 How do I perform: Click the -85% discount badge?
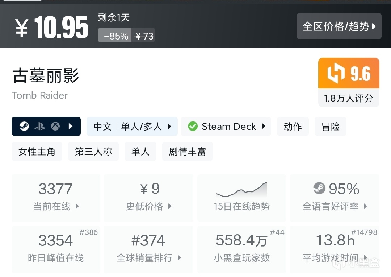coord(115,36)
